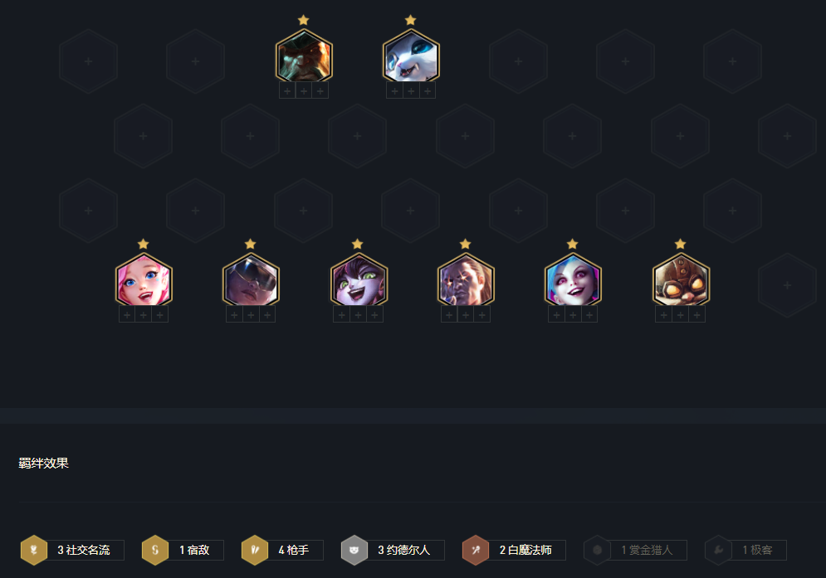Open the 1 宿敌 trait badge
Image resolution: width=826 pixels, height=578 pixels.
[x=183, y=550]
